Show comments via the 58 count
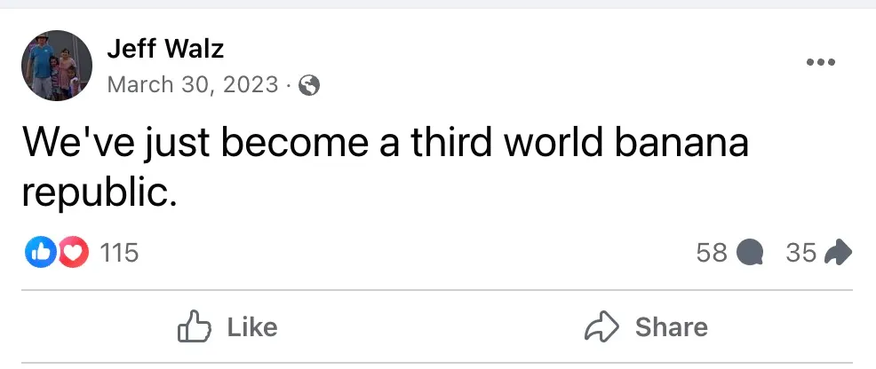This screenshot has width=876, height=369. (x=712, y=253)
